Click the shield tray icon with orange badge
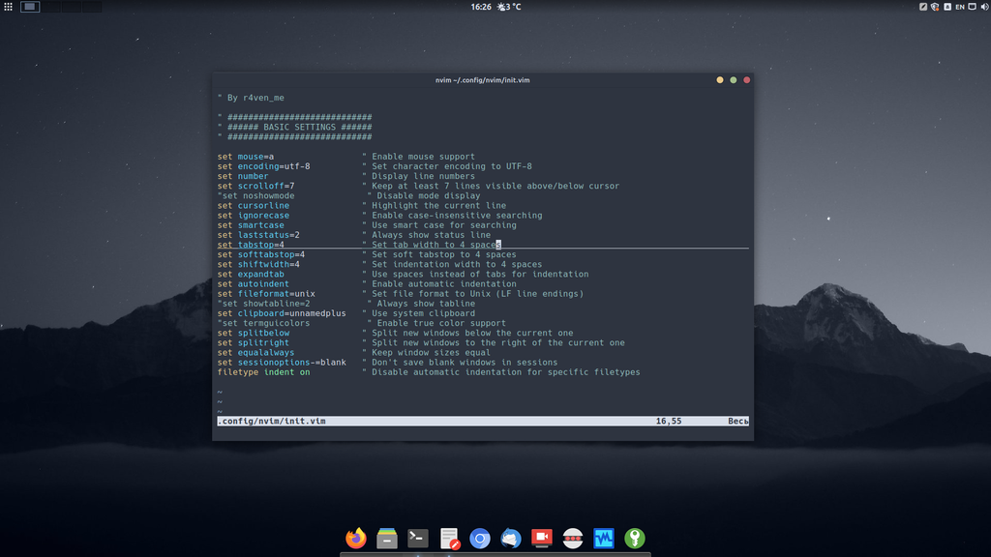 935,8
